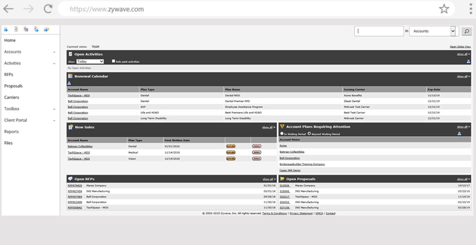Click show all in Open Activities panel

pyautogui.click(x=462, y=54)
